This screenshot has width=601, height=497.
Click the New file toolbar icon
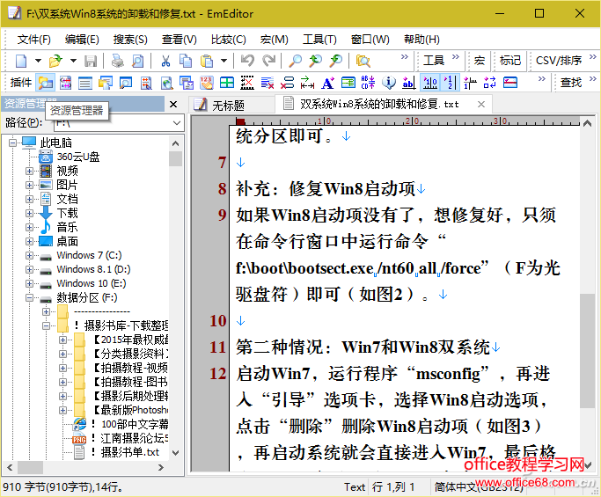coord(21,61)
